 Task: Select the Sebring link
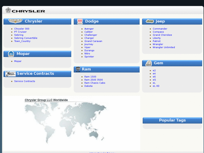click(x=19, y=35)
